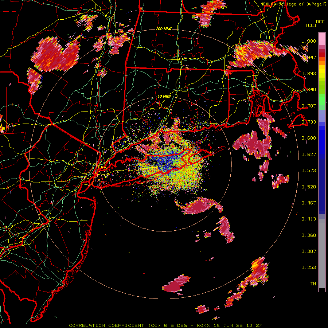Select the 0.307 scale value
The width and height of the screenshot is (328, 328).
click(x=309, y=251)
